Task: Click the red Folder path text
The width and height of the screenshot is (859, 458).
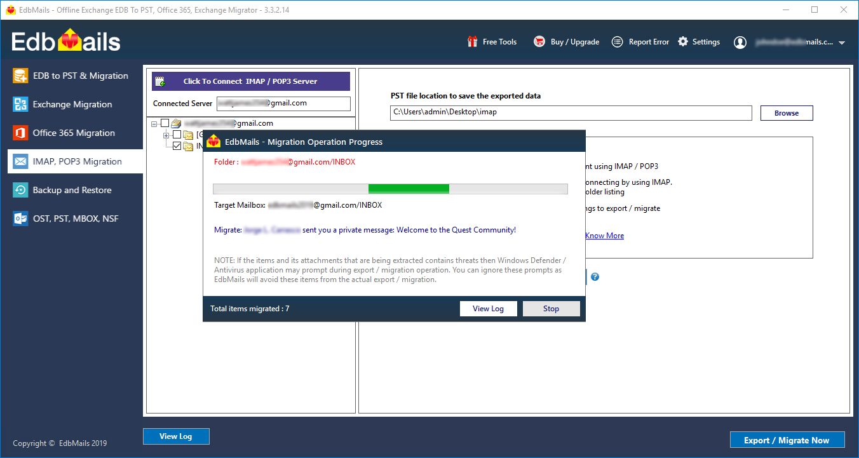Action: [x=285, y=162]
